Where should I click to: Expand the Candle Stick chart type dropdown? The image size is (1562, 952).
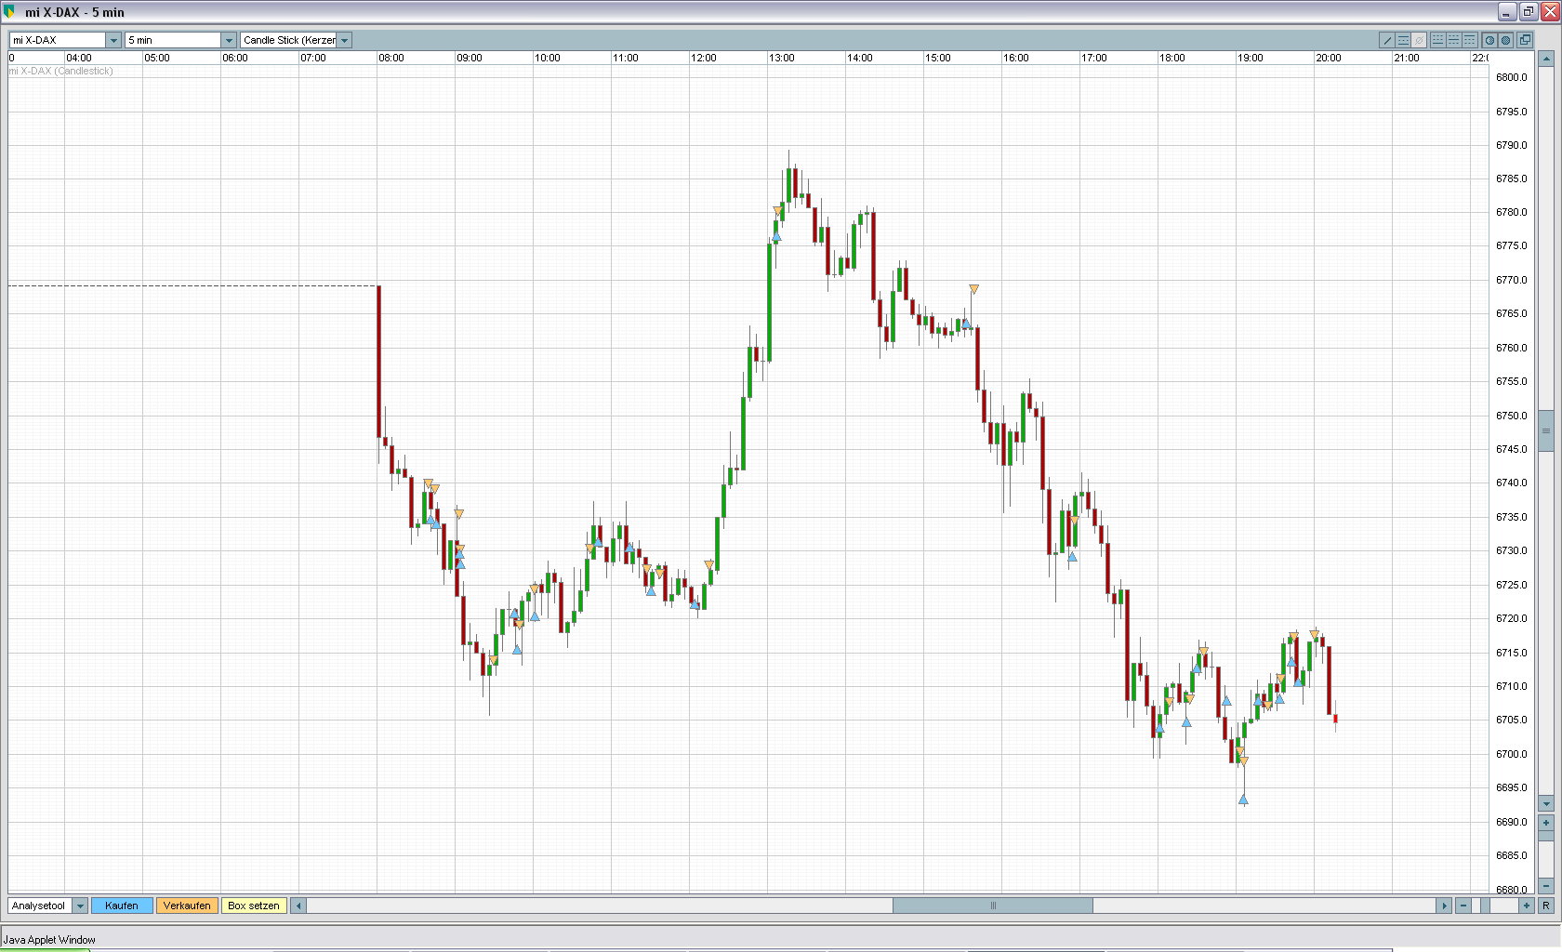click(x=344, y=40)
